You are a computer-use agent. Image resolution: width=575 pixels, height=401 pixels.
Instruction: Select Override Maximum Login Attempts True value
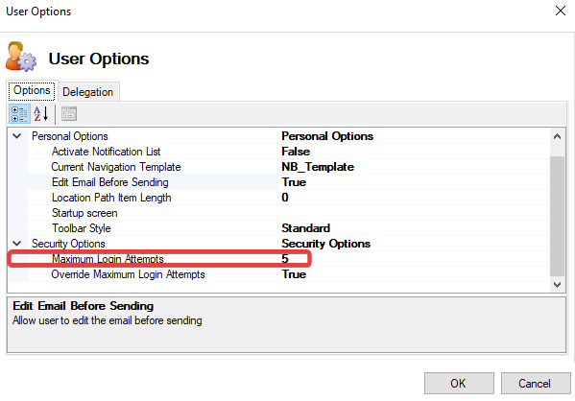pos(414,274)
